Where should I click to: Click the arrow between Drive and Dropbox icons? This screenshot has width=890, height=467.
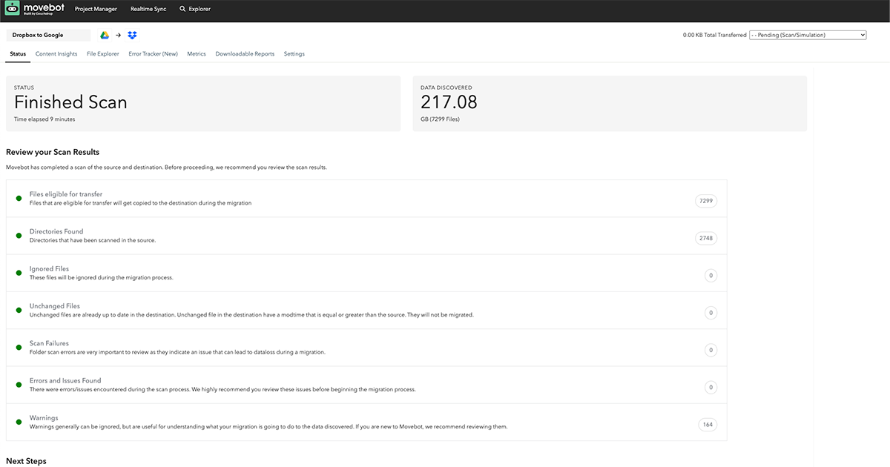point(118,35)
